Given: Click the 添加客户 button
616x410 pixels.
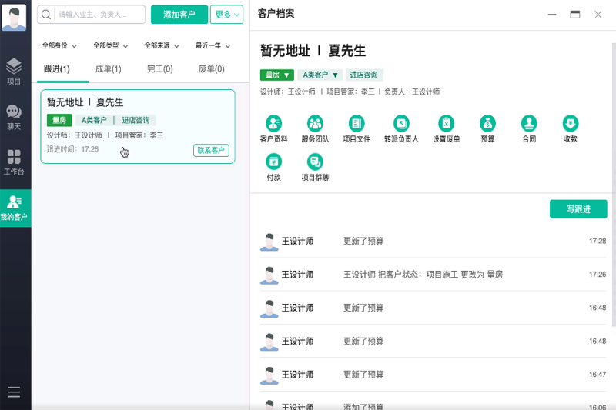Looking at the screenshot, I should coord(179,15).
